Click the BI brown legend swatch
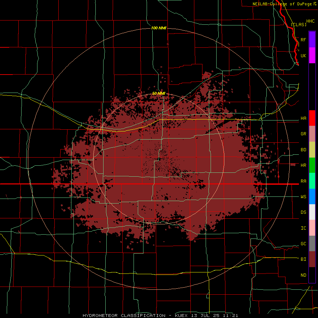The height and width of the screenshot is (318, 318). pos(312,259)
